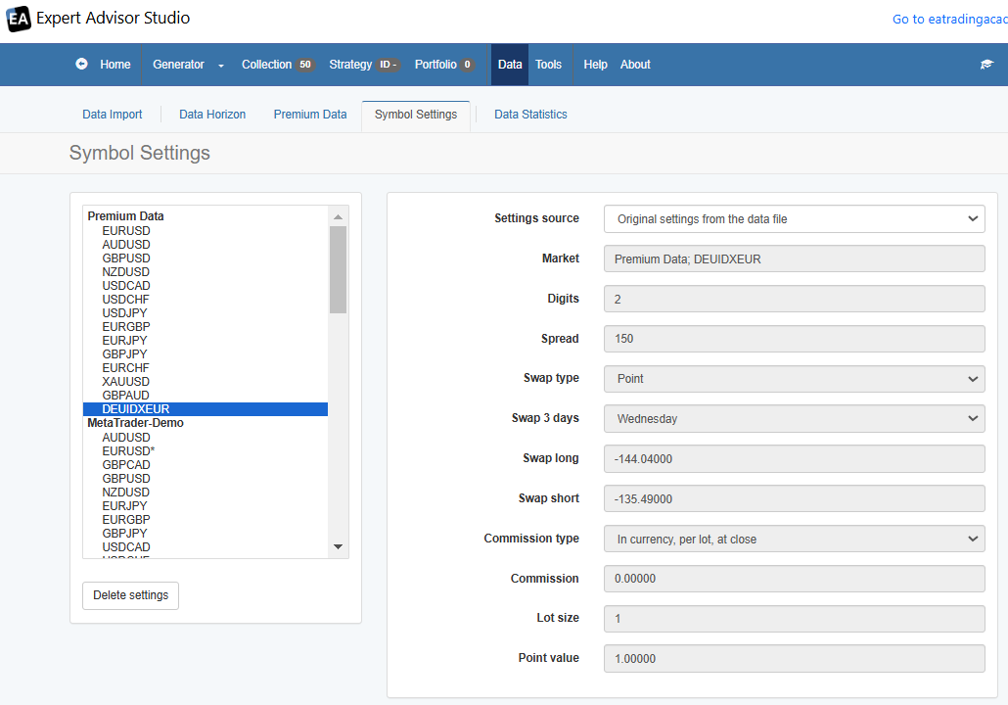
Task: Click the Collection 50 count badge
Action: (305, 65)
